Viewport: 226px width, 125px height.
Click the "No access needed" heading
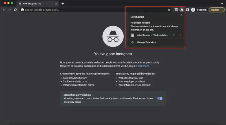pos(140,23)
